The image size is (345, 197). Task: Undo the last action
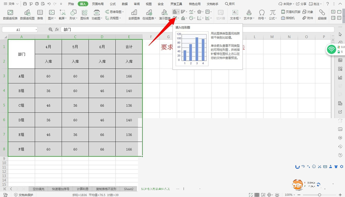(x=49, y=4)
